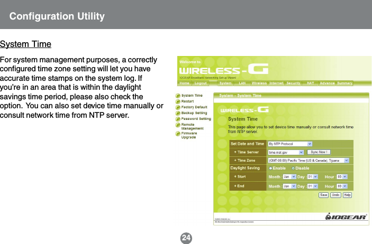Screen dimensions: 372x244
Task: Open the Factory Default sidebar link
Action: coord(194,107)
